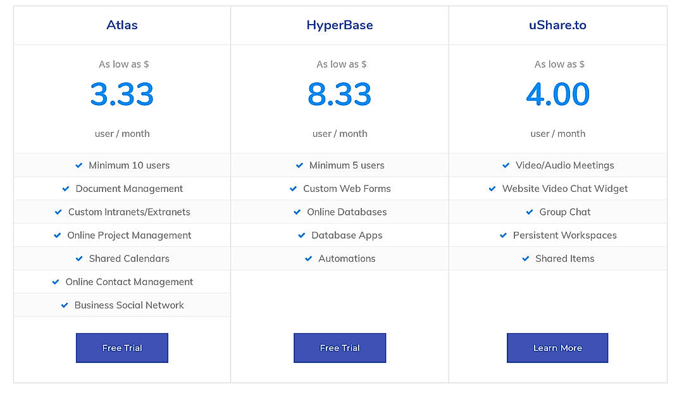Click the checkmark beside Shared Items

[526, 258]
